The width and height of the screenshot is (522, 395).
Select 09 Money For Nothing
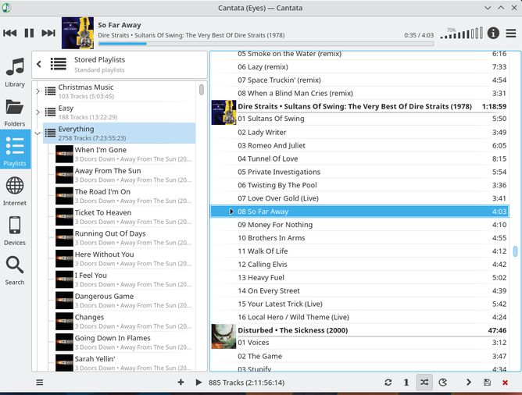359,225
